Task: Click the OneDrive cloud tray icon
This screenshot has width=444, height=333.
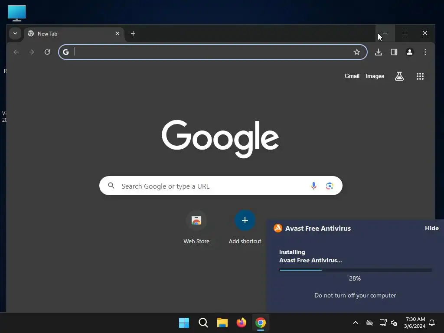Action: click(x=369, y=323)
